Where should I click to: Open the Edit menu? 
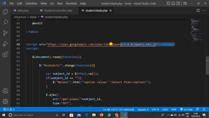[20, 4]
